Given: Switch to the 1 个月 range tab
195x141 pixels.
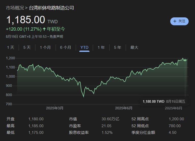Looking at the screenshot, I should coord(45,47).
